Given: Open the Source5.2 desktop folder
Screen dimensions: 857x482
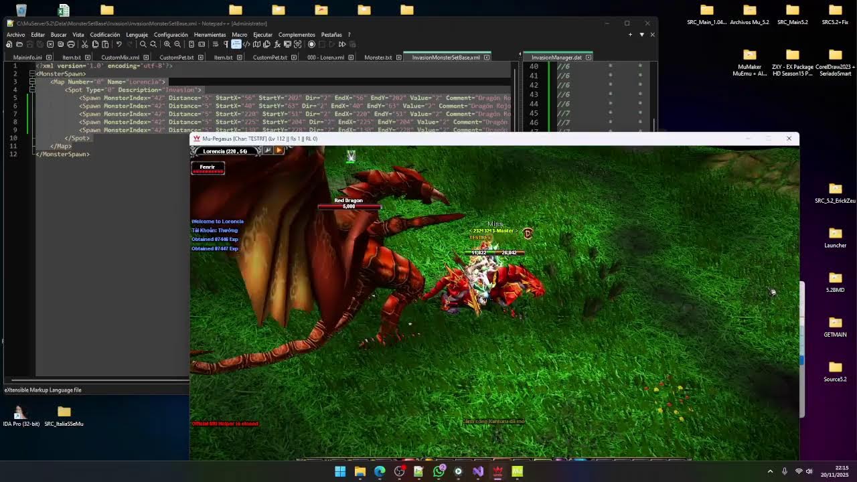Looking at the screenshot, I should coord(835,371).
